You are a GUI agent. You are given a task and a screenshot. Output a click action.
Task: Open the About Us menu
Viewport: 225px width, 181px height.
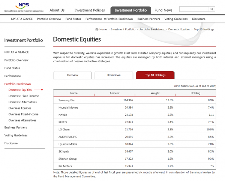[x=57, y=10]
